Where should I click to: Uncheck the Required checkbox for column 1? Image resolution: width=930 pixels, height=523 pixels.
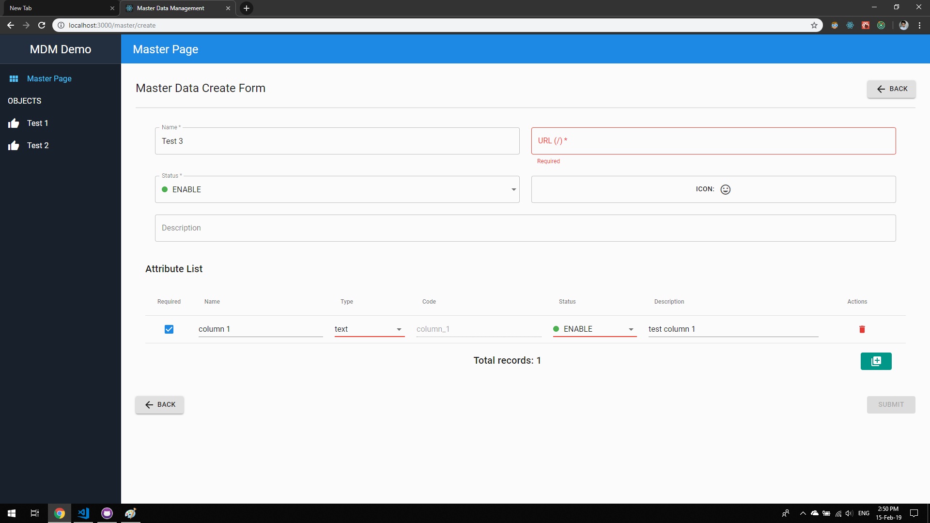point(169,329)
